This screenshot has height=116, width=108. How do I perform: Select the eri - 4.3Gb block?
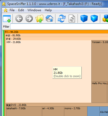tap(53, 111)
